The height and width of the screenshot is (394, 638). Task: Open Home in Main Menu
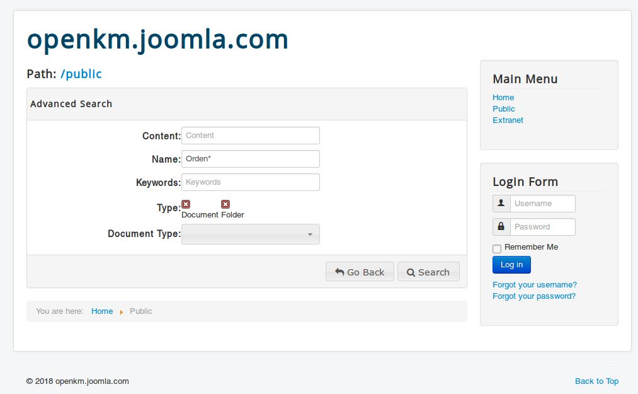[x=503, y=97]
